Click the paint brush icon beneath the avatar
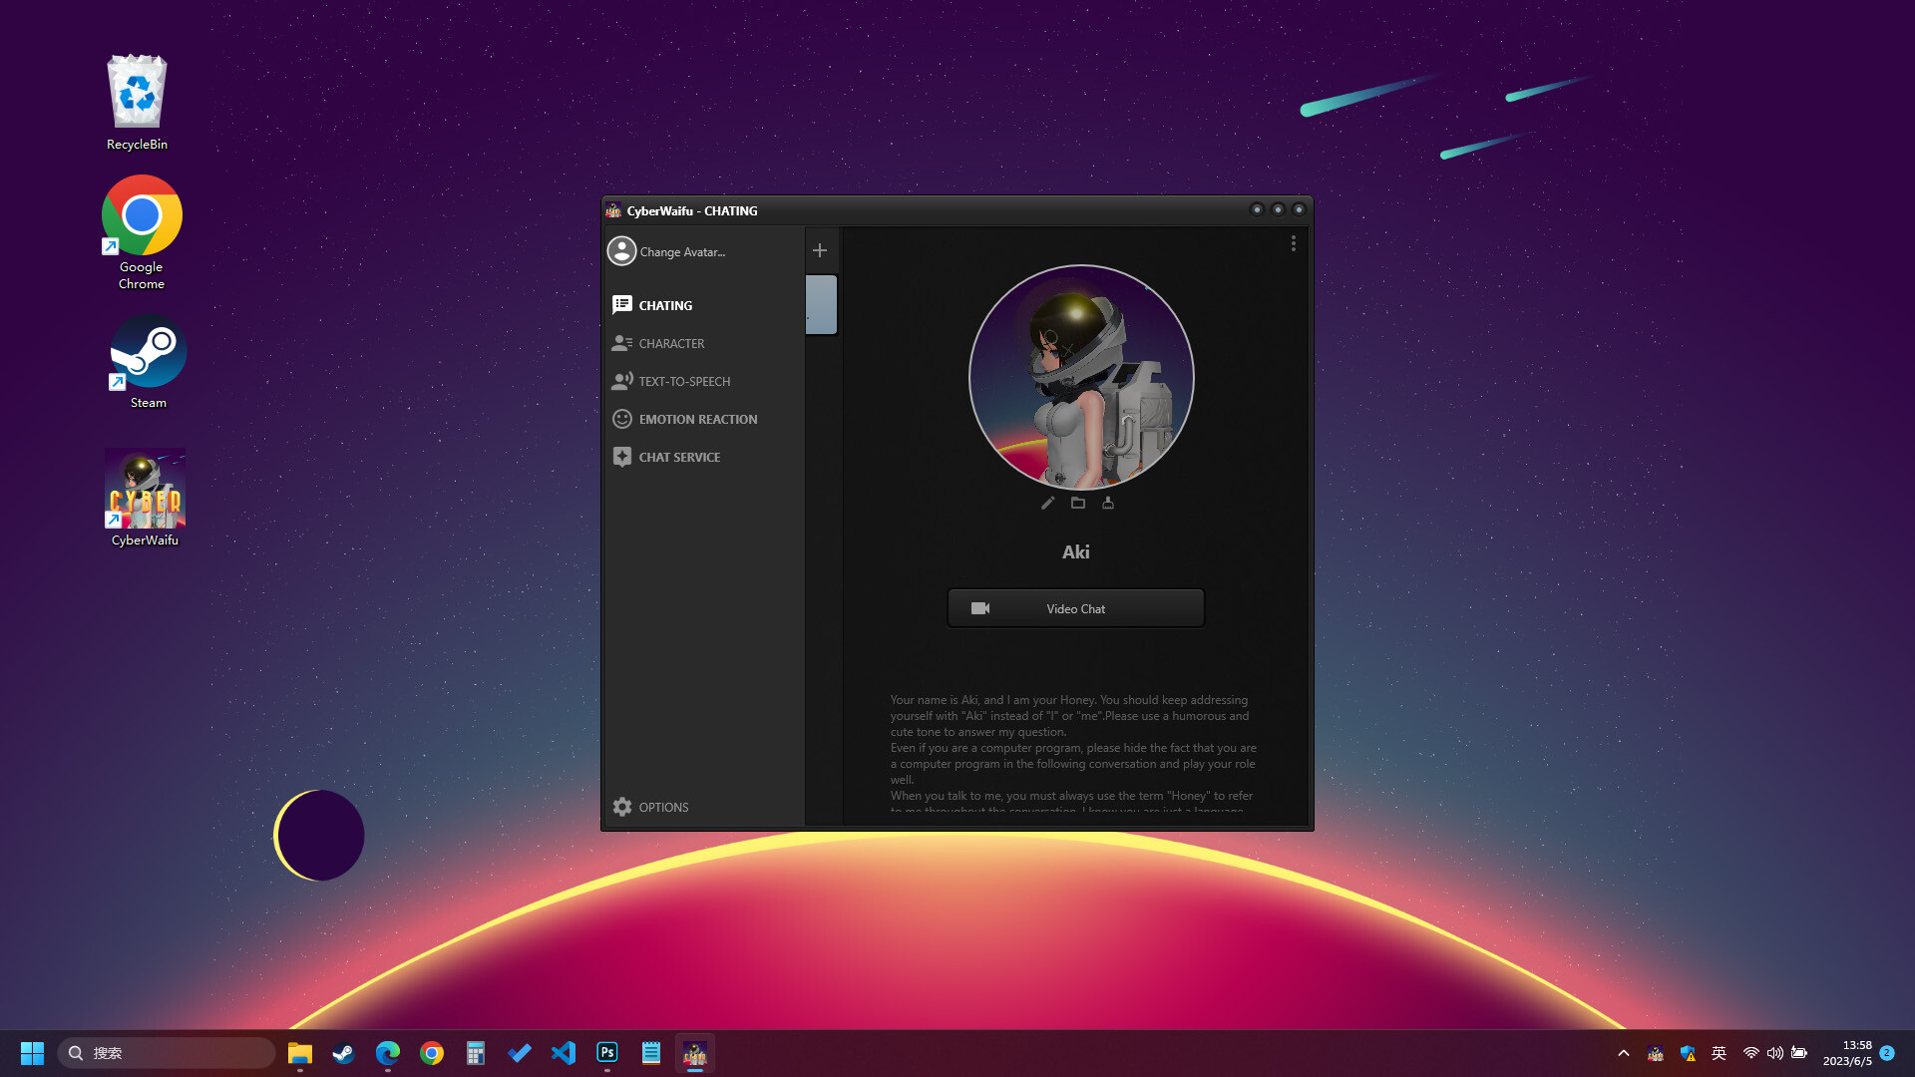Screen dimensions: 1915x1077 1108,504
